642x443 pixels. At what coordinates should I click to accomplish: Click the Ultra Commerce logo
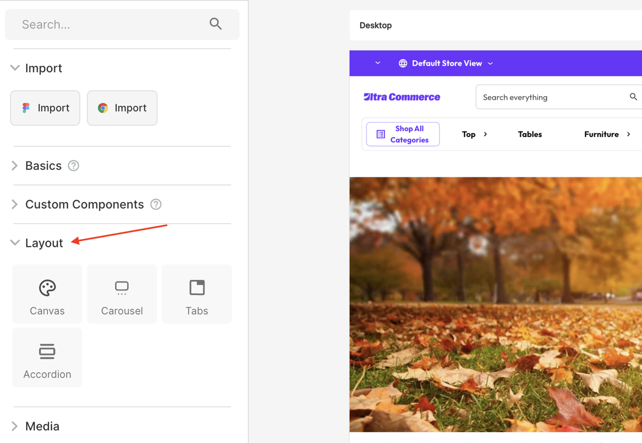coord(402,97)
